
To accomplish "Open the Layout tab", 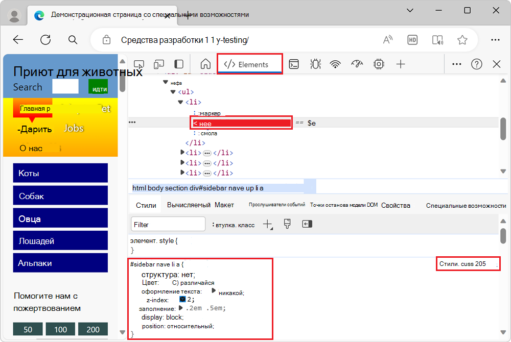I will [224, 205].
